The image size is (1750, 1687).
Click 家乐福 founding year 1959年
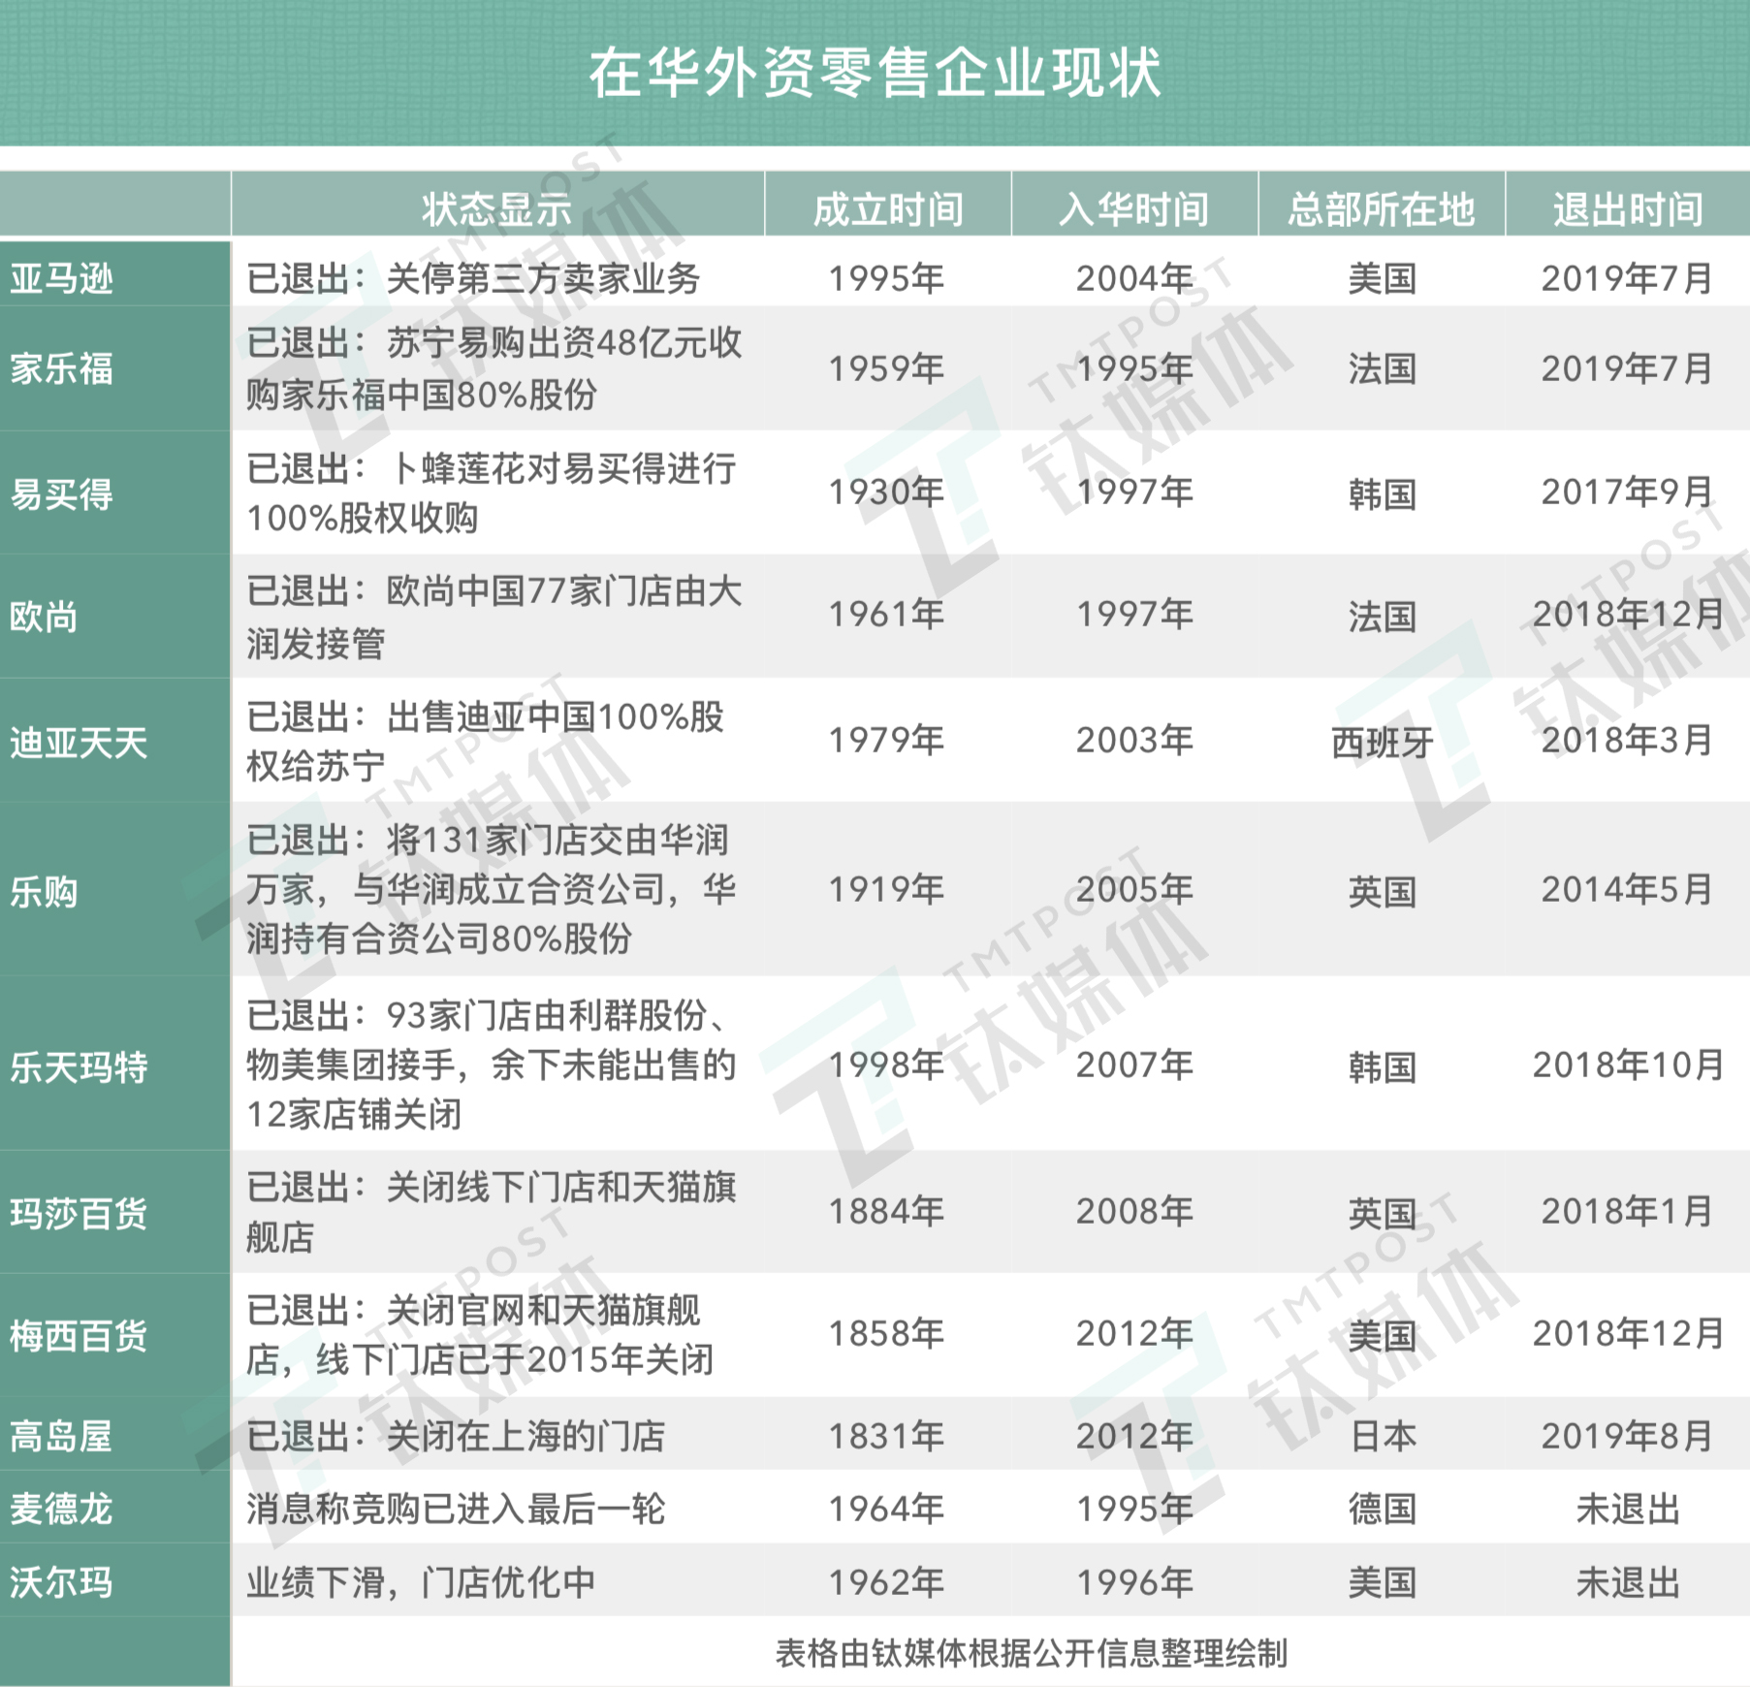(x=886, y=368)
